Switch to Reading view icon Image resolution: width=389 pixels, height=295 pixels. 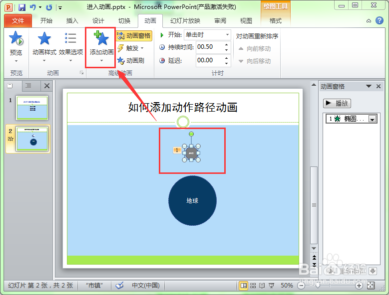pos(262,286)
